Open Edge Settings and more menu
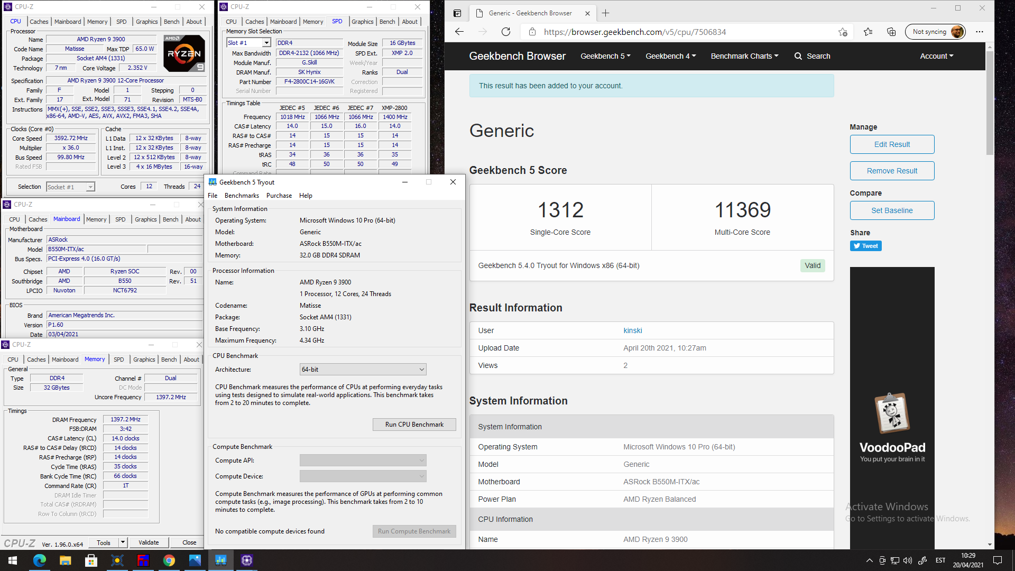The image size is (1015, 571). point(980,32)
